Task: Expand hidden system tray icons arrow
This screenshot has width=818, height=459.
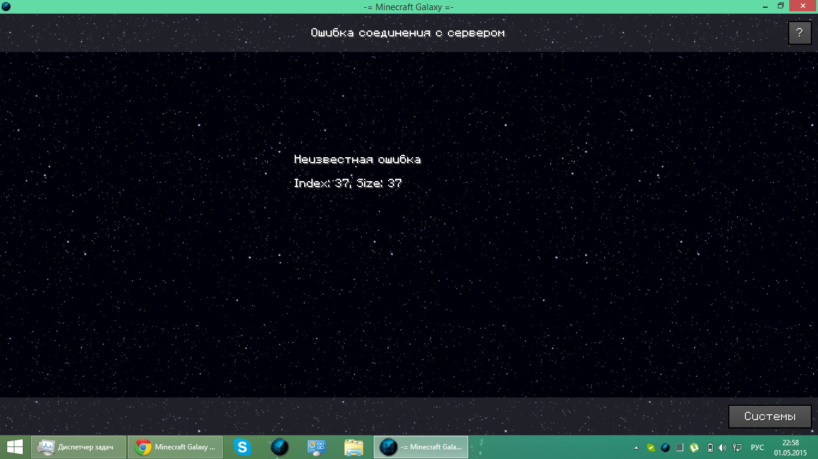Action: 636,448
